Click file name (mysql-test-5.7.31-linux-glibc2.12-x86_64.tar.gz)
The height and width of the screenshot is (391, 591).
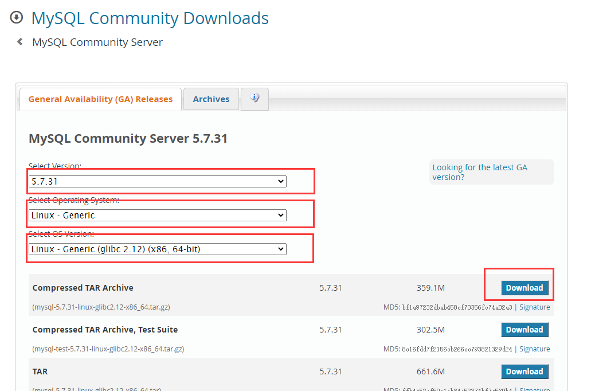[108, 349]
